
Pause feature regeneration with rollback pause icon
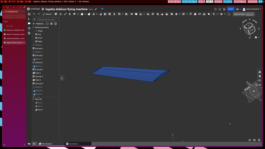pos(52,24)
